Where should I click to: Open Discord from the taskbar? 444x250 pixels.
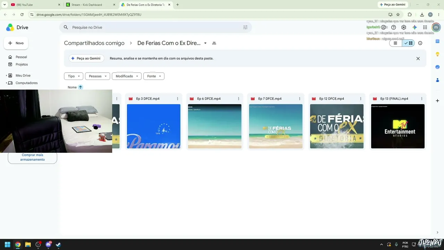pyautogui.click(x=48, y=244)
